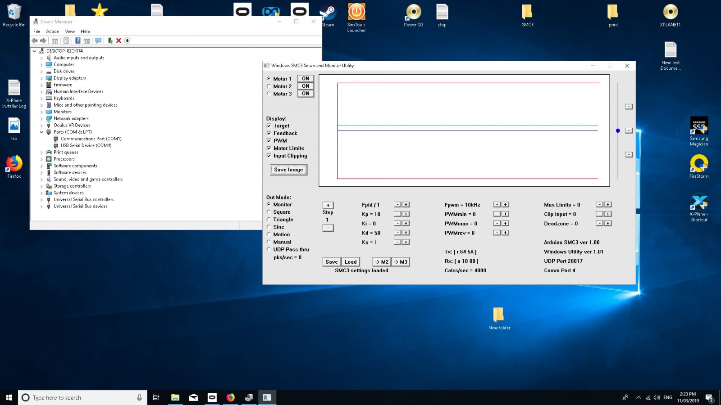Click the red X uninstall device icon
Viewport: 721px width, 405px height.
coord(119,40)
